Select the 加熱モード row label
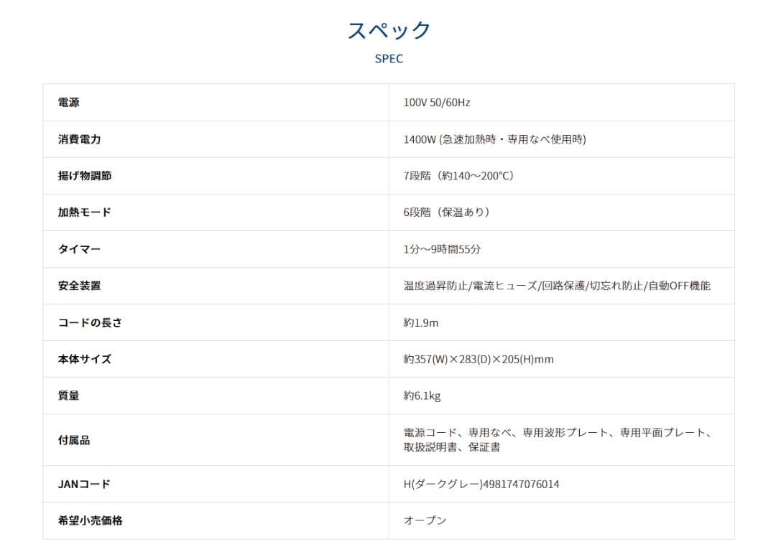The height and width of the screenshot is (547, 776). pyautogui.click(x=85, y=212)
